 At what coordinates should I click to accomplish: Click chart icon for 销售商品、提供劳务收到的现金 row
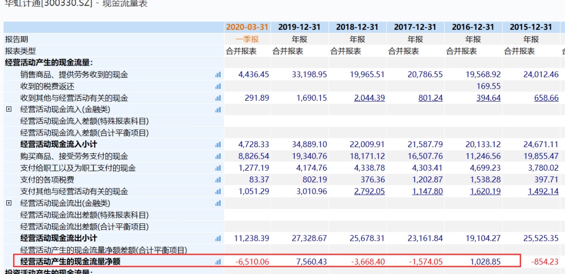[218, 75]
